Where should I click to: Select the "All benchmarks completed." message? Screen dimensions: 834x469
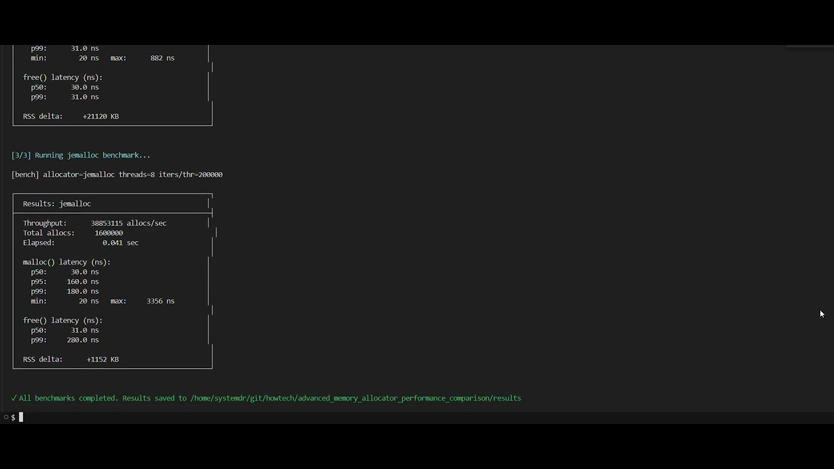coord(68,398)
